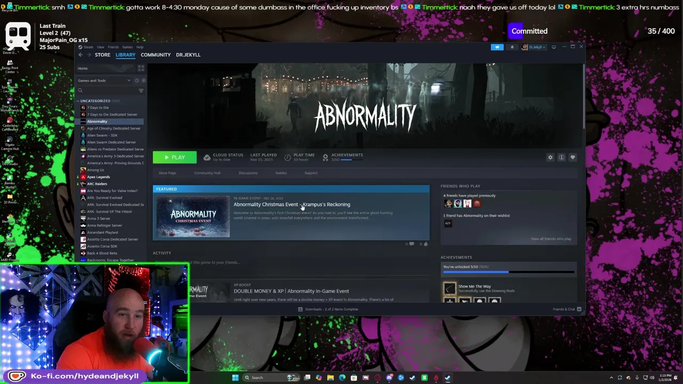The image size is (683, 384).
Task: Open game settings gear icon
Action: (x=550, y=157)
